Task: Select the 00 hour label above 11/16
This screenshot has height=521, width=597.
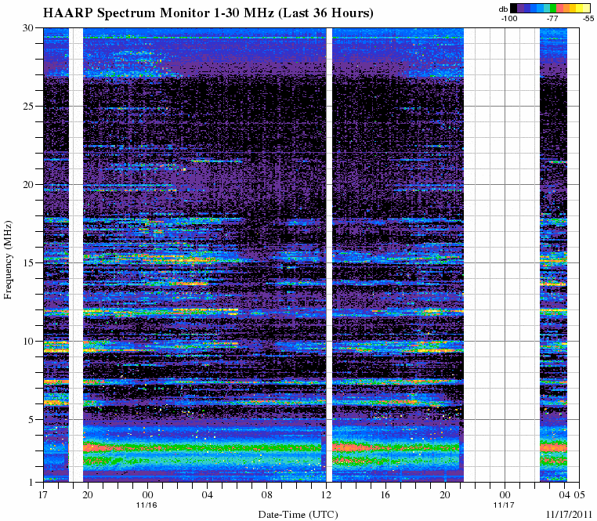Action: [x=147, y=494]
